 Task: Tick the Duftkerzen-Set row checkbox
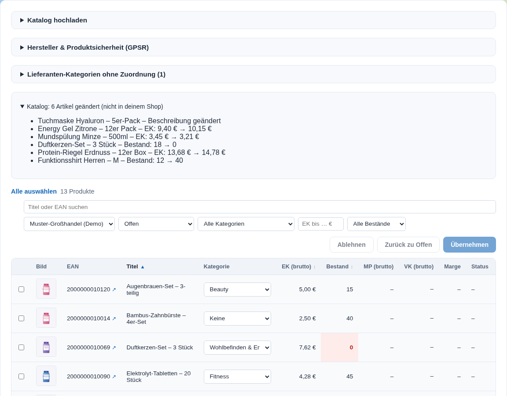[21, 348]
